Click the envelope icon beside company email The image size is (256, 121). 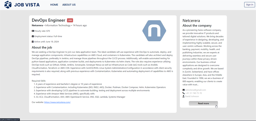pyautogui.click(x=184, y=90)
